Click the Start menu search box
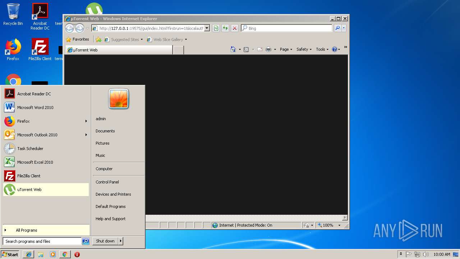Screen dimensions: 460x259 (x=42, y=241)
